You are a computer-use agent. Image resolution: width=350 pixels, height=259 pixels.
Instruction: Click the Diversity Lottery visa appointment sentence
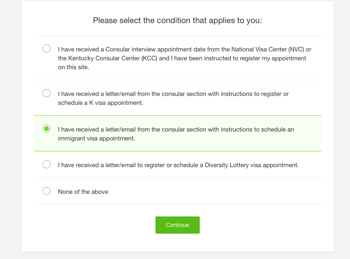(x=178, y=165)
